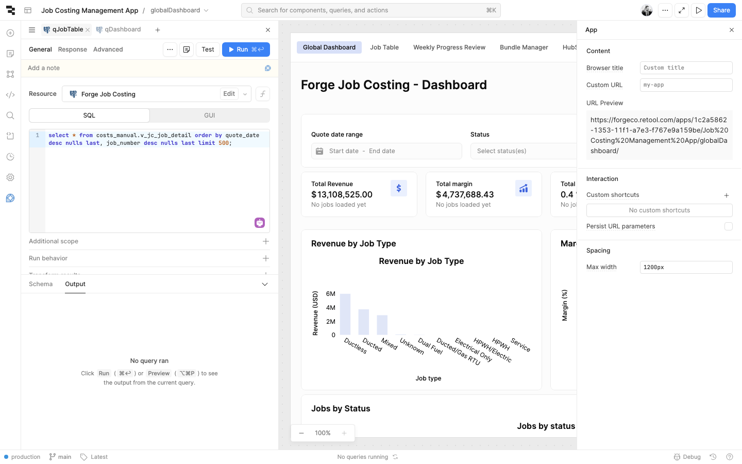Open the Debug panel in status bar

click(x=687, y=457)
